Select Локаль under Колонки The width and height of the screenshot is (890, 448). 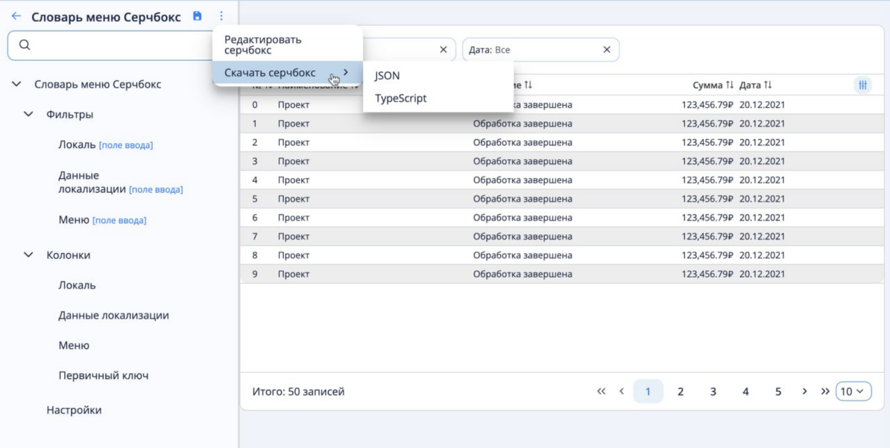pyautogui.click(x=77, y=285)
